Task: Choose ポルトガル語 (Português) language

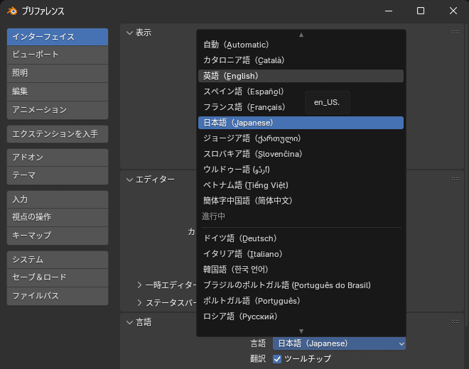Action: pos(301,301)
